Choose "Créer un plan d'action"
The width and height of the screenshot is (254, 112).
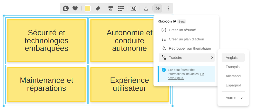pyautogui.click(x=186, y=39)
